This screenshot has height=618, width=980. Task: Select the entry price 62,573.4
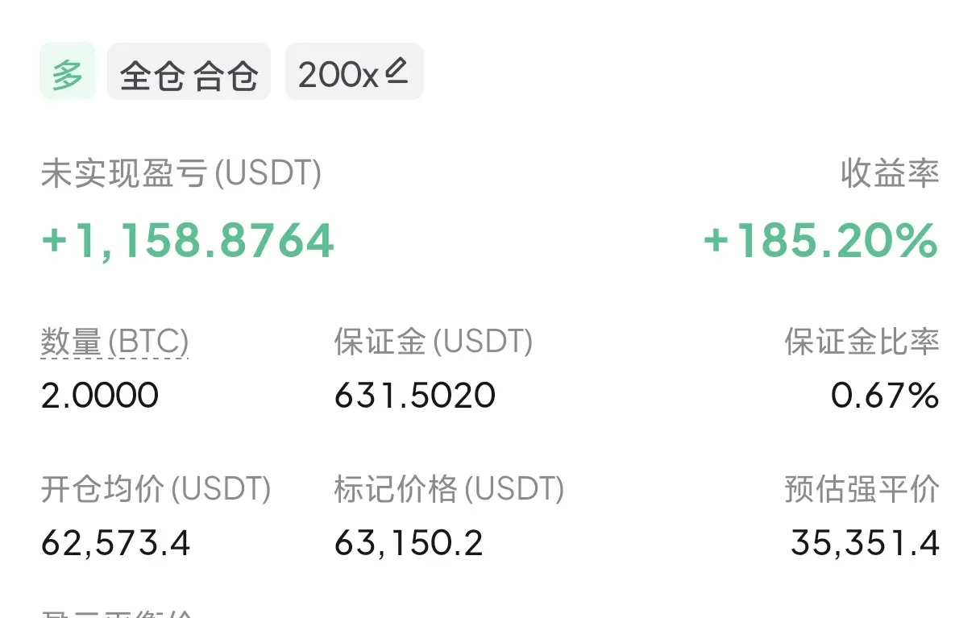coord(116,543)
